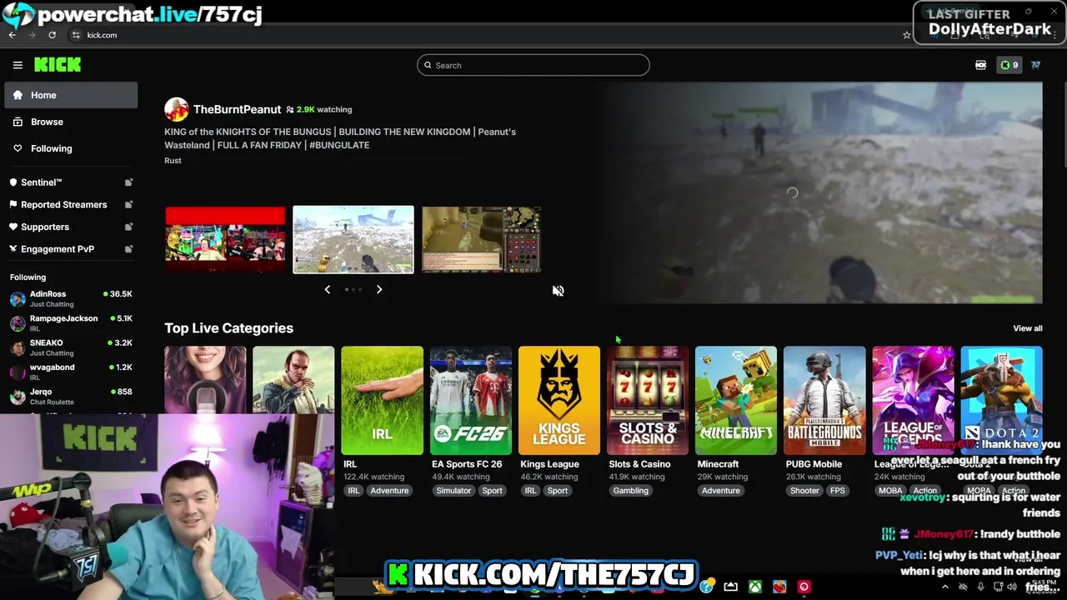This screenshot has width=1067, height=600.
Task: Open wvagabond followed channel
Action: pos(71,372)
